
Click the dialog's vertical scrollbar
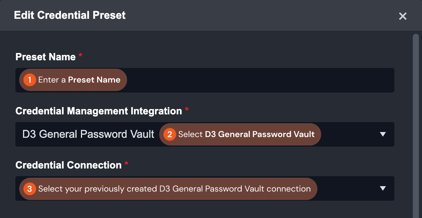415,115
